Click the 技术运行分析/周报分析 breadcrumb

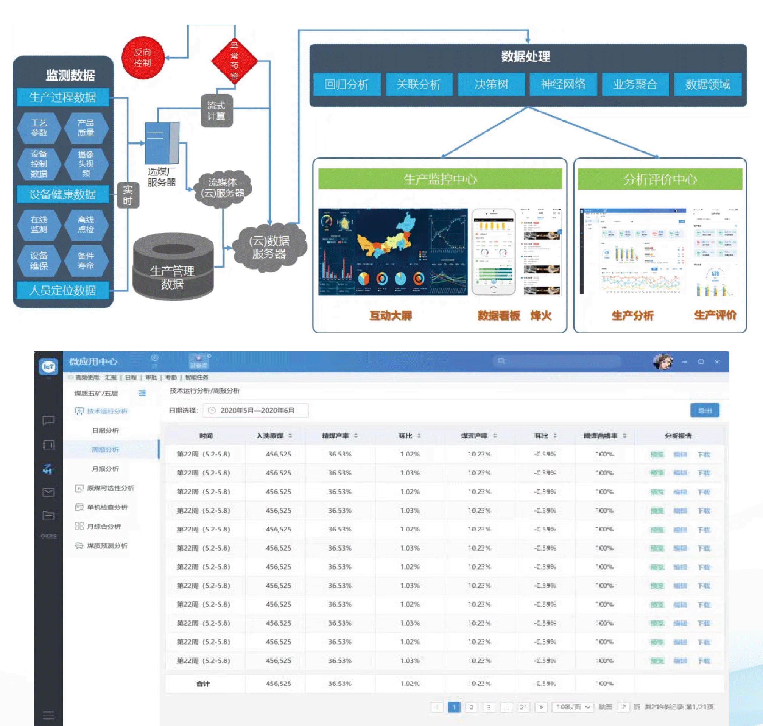point(205,391)
